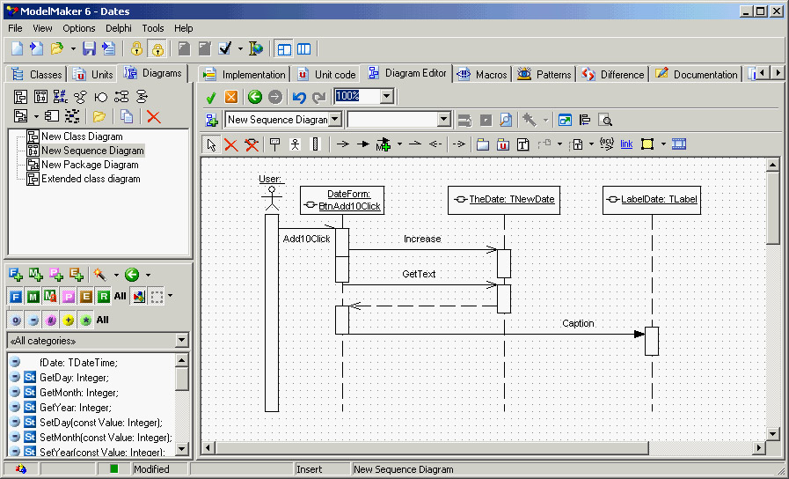Open the Delphi menu
789x479 pixels.
[x=119, y=28]
